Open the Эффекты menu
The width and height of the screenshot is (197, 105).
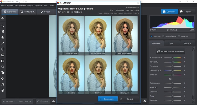coord(39,5)
